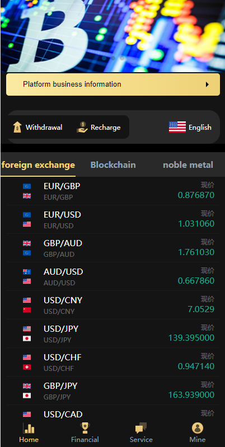
Task: Switch to the Blockchain tab
Action: point(113,165)
